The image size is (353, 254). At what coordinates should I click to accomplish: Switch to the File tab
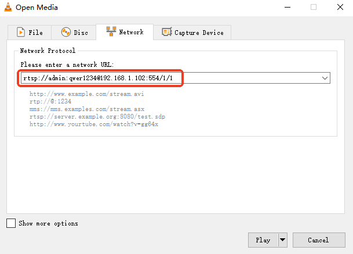coord(30,33)
